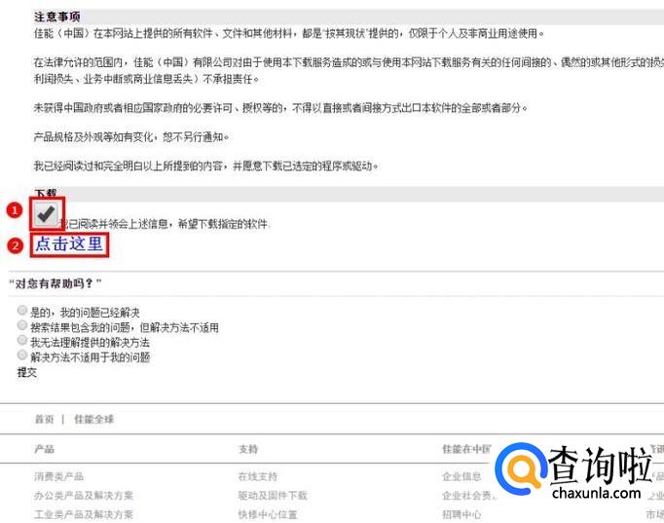Select radio 我无法理解提供的解决方法

(x=22, y=340)
